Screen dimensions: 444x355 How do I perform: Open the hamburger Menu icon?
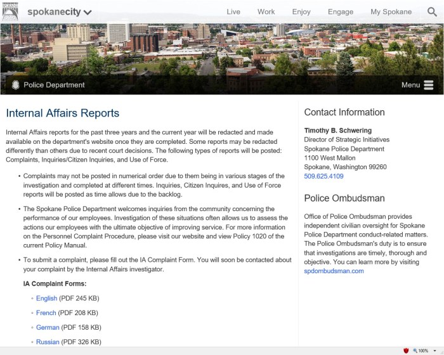428,85
